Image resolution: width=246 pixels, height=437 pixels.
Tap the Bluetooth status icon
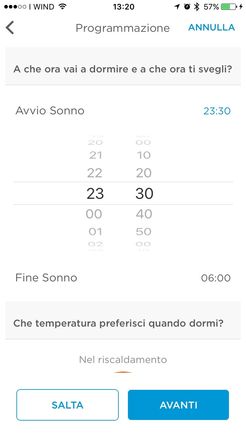(197, 7)
